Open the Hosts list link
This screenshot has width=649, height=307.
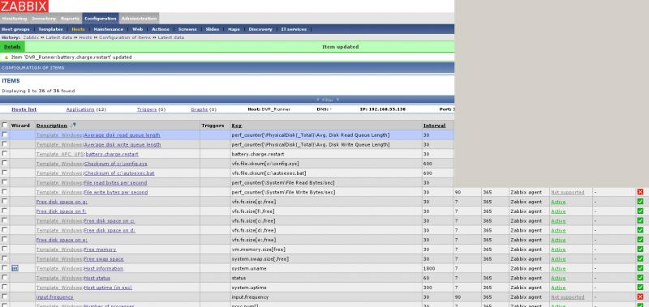[x=24, y=109]
